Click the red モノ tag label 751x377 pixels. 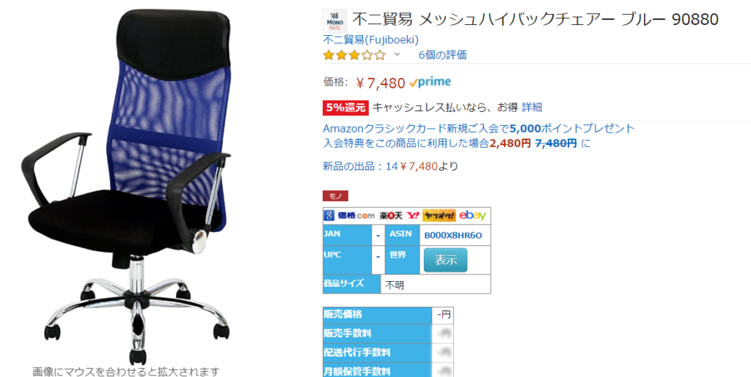point(335,196)
